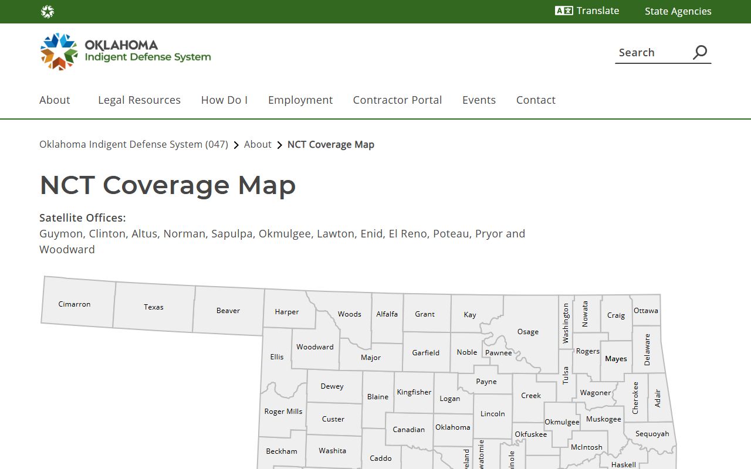Select Pawnee county on the map
This screenshot has width=751, height=469.
click(499, 352)
